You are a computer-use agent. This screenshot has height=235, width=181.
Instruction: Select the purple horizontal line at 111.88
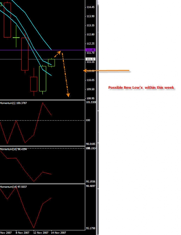pos(42,50)
